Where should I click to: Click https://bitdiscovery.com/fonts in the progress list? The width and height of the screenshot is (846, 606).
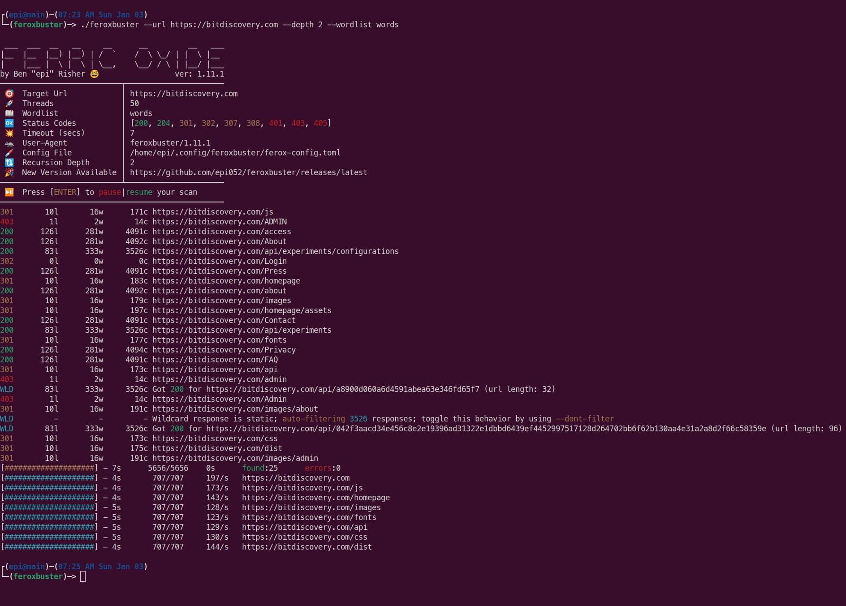(309, 517)
